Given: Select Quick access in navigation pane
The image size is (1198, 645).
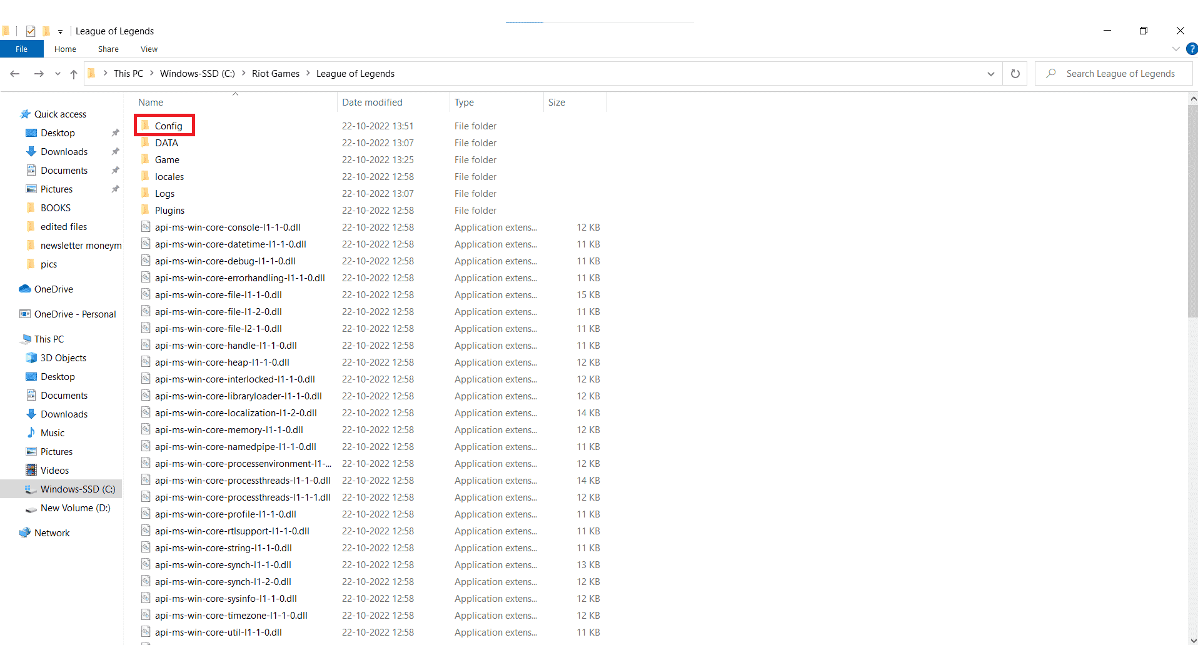Looking at the screenshot, I should tap(60, 114).
